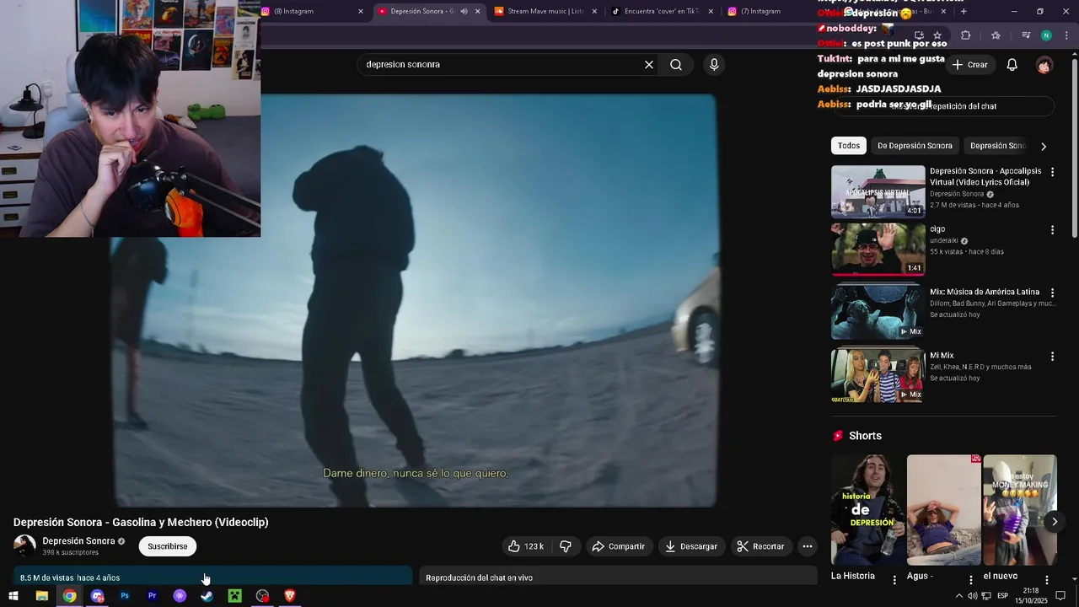Screen dimensions: 1079x607
Task: Close the Stream Mave music tab
Action: [x=594, y=11]
